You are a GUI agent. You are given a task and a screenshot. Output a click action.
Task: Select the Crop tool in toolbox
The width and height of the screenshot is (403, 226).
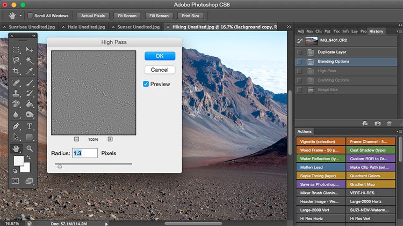point(16,71)
